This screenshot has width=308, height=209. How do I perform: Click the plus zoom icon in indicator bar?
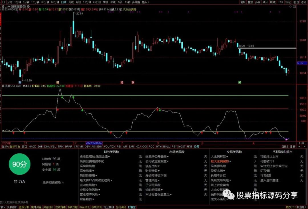(x=299, y=146)
